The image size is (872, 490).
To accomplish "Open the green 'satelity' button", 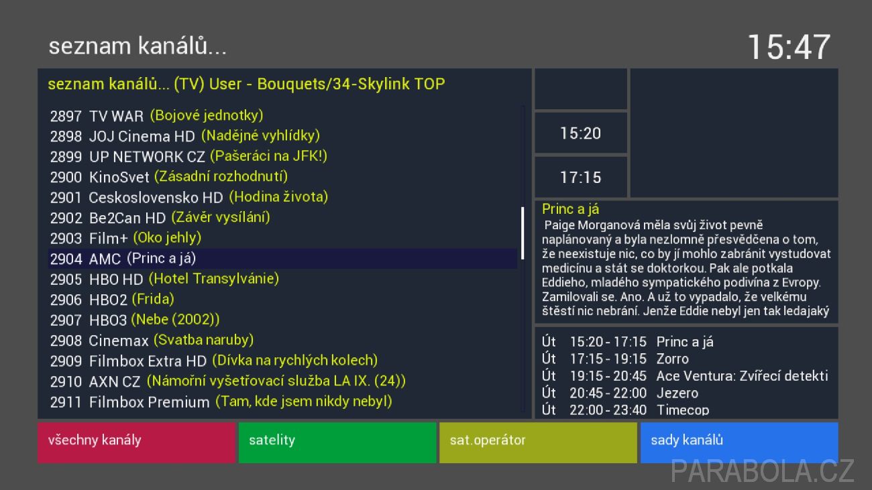I will 337,442.
